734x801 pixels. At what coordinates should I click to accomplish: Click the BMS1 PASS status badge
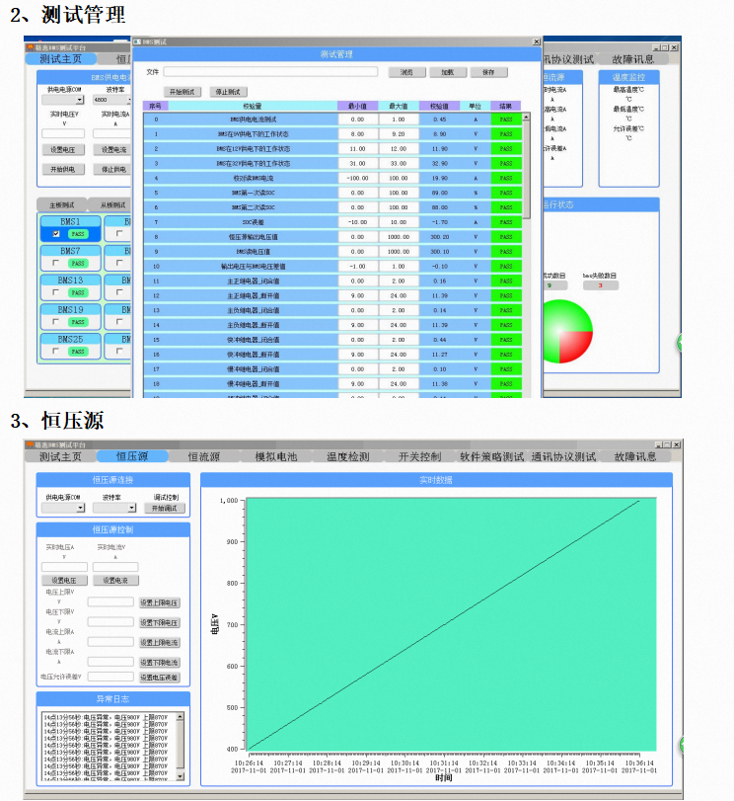pos(79,234)
